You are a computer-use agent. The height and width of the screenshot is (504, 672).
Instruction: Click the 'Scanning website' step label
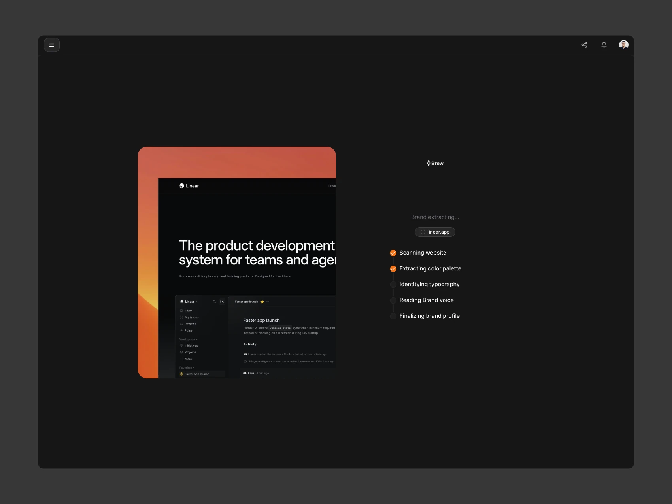tap(423, 253)
